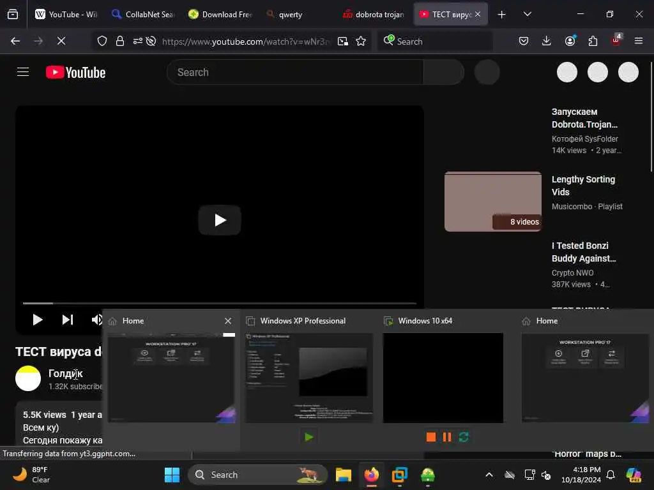Click the YouTube URL address field
654x490 pixels.
[246, 41]
